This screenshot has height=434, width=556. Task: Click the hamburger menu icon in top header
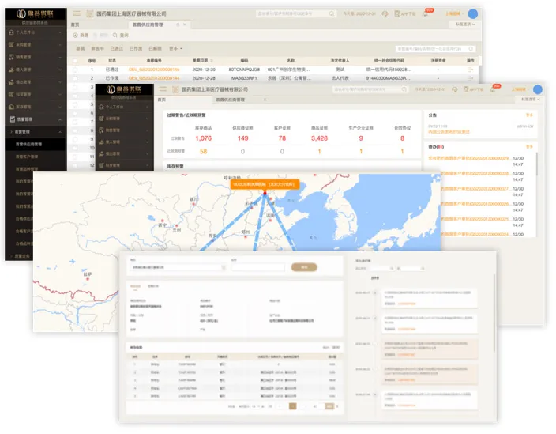pos(77,13)
